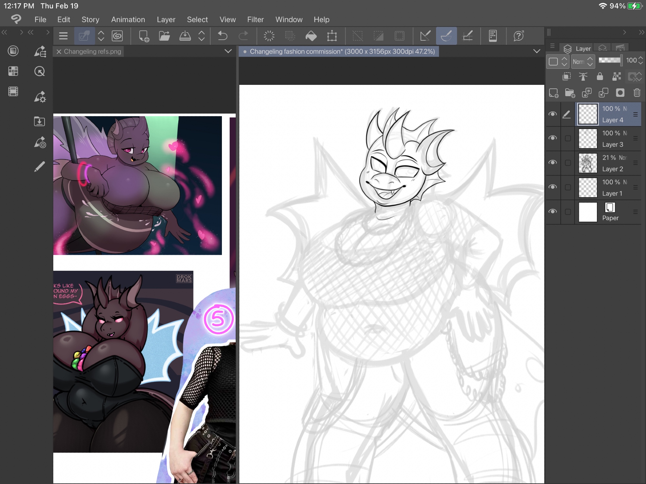This screenshot has height=484, width=646.
Task: Select the Layer 1 thumbnail
Action: tap(588, 187)
